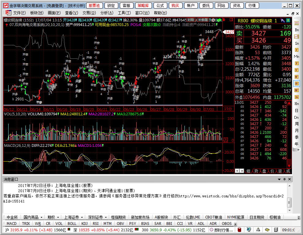Click the 策略库 button

[143, 6]
